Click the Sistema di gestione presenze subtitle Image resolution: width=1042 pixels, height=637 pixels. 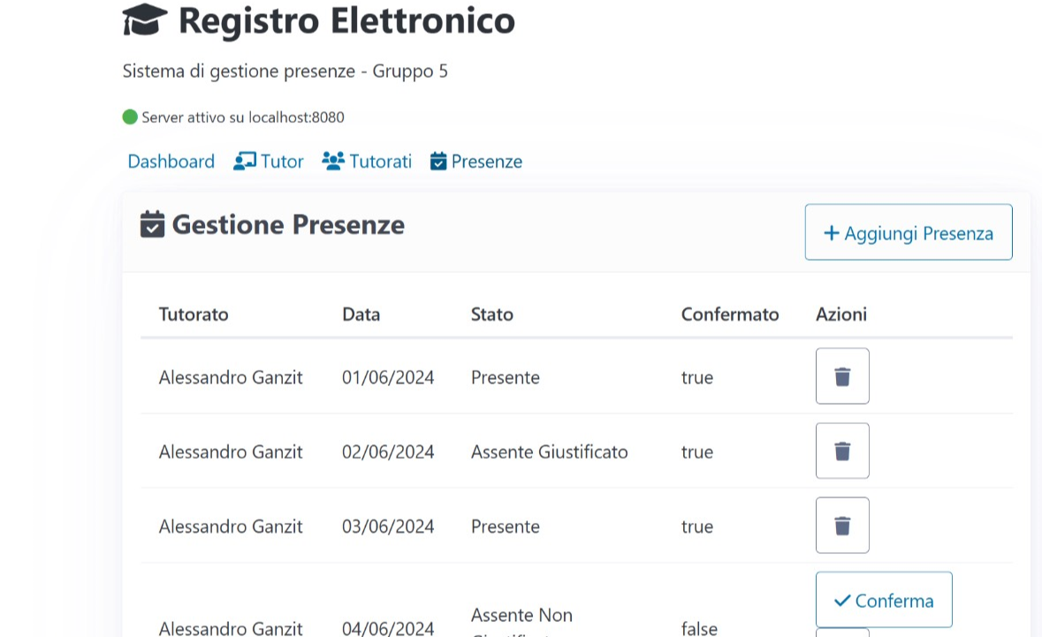285,71
